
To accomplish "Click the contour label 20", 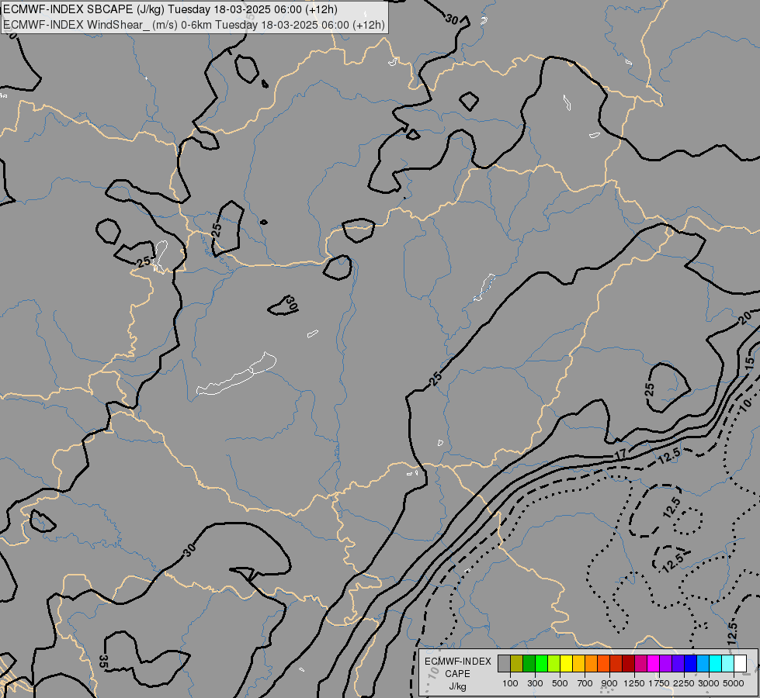I will 745,318.
